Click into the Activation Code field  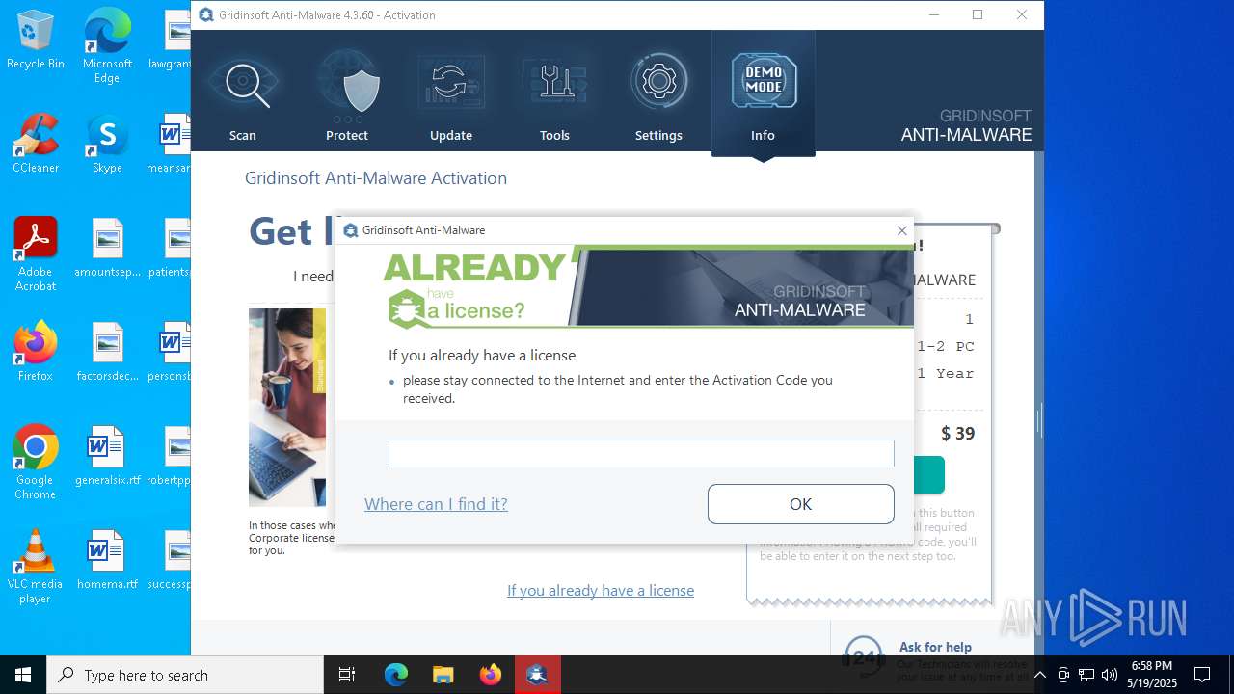641,453
